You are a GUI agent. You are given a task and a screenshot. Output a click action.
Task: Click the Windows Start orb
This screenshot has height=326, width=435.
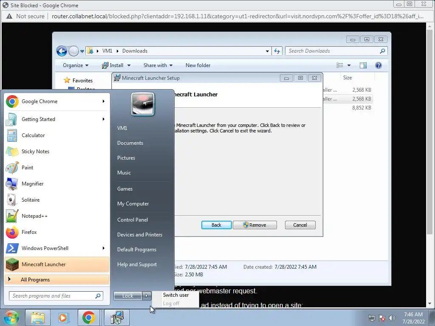pos(11,318)
